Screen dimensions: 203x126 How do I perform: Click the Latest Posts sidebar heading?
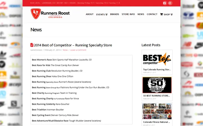151,45
